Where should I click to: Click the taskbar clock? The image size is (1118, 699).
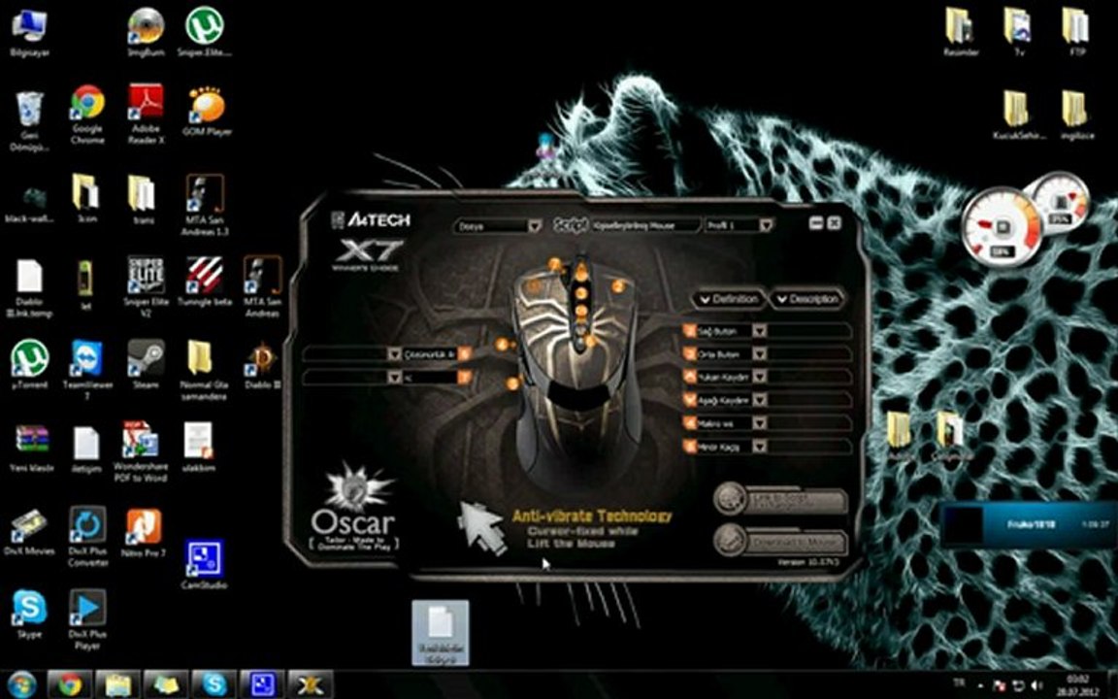1076,685
